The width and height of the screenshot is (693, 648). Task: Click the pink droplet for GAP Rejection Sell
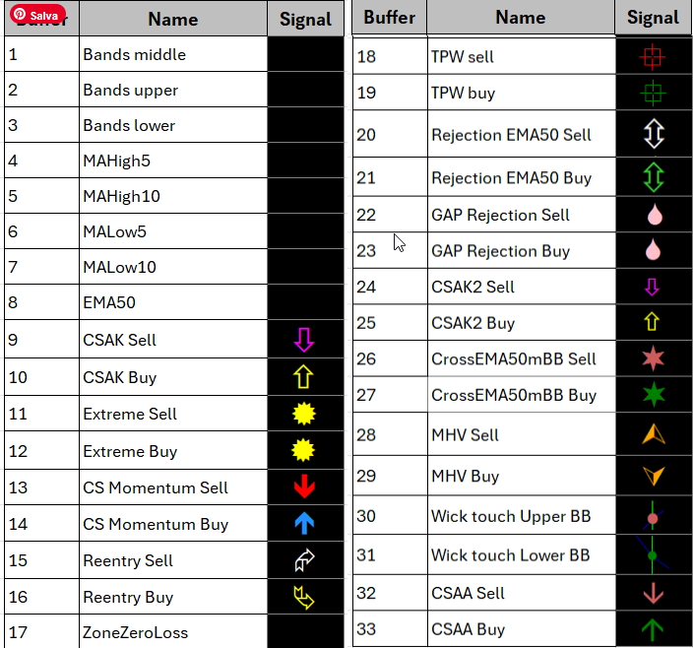click(655, 215)
